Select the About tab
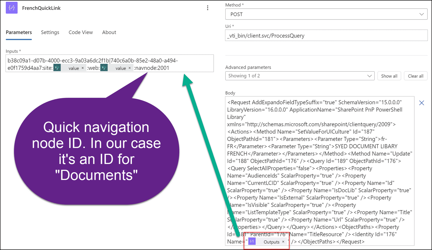The width and height of the screenshot is (432, 250). (109, 32)
